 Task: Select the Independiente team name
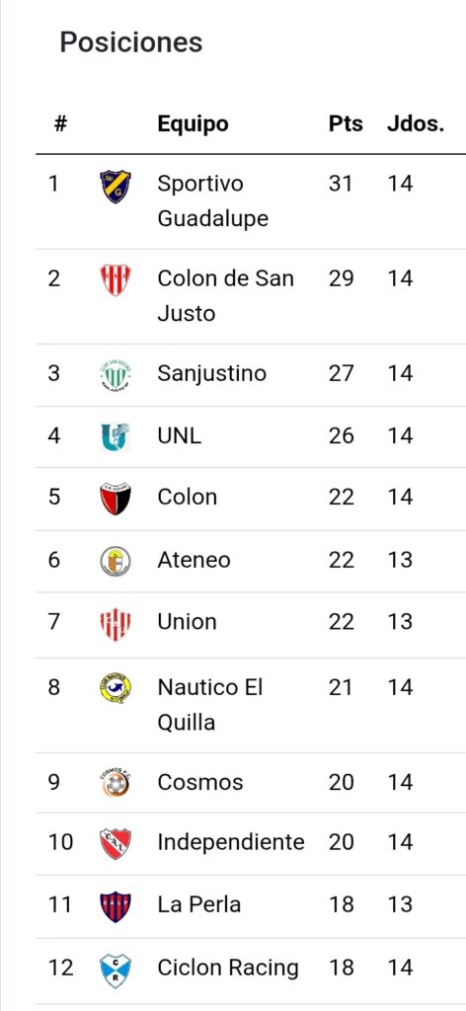tap(231, 842)
